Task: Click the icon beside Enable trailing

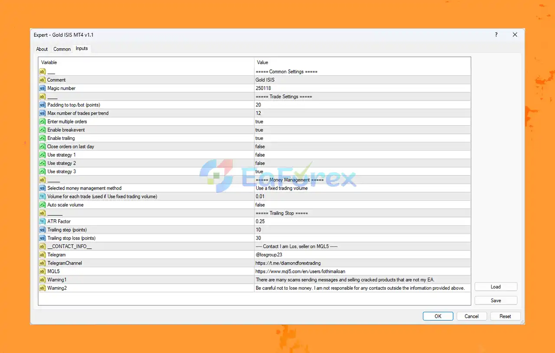Action: [x=42, y=138]
